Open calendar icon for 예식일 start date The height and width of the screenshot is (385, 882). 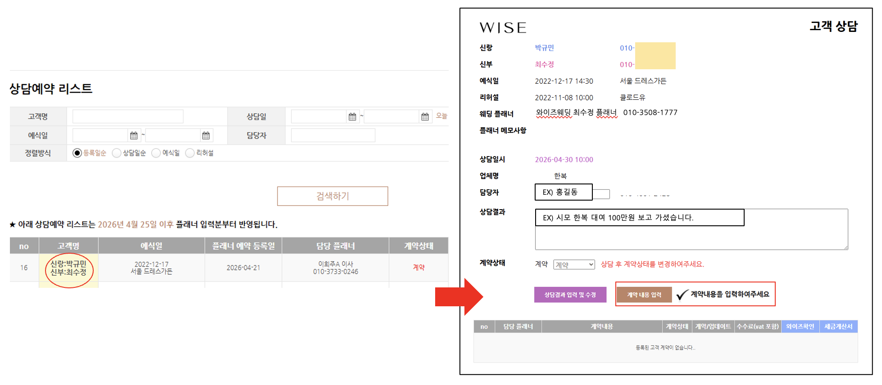tap(134, 135)
